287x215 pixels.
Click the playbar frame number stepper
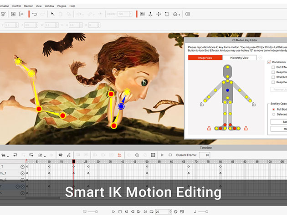click(170, 212)
